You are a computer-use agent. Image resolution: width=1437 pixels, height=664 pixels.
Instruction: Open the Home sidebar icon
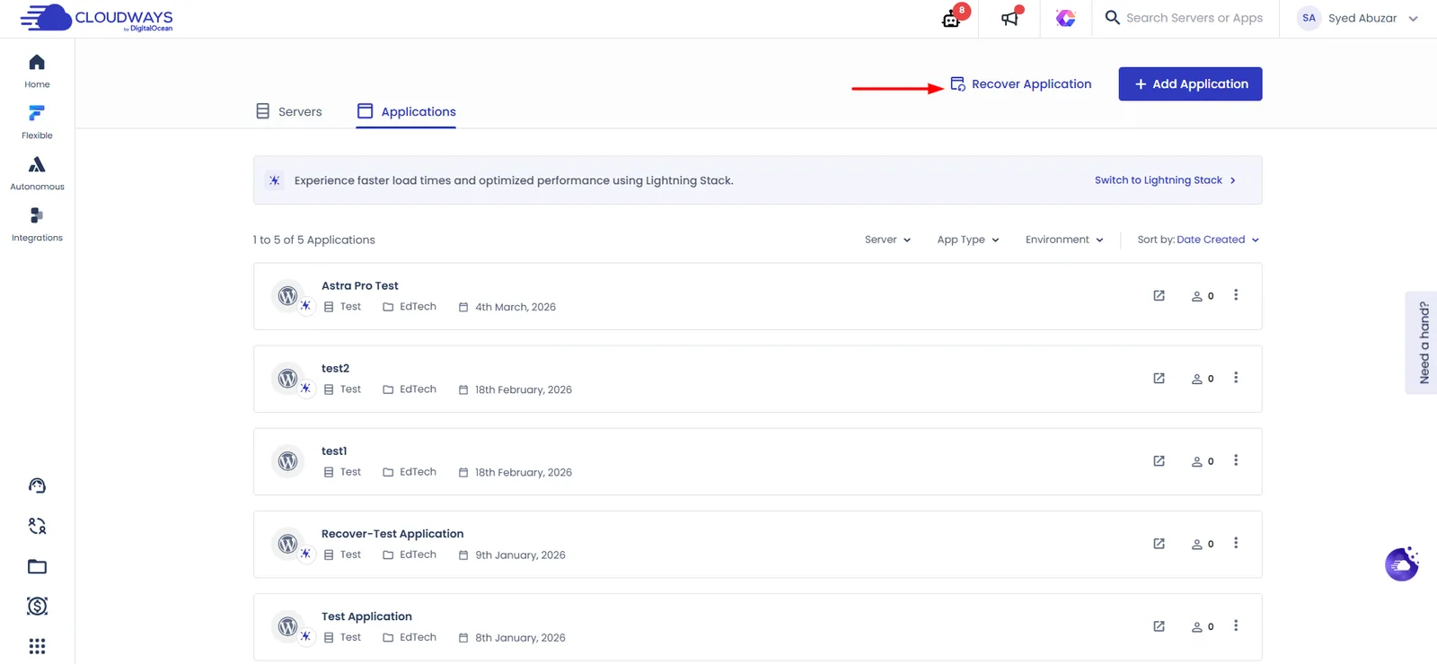pyautogui.click(x=37, y=71)
